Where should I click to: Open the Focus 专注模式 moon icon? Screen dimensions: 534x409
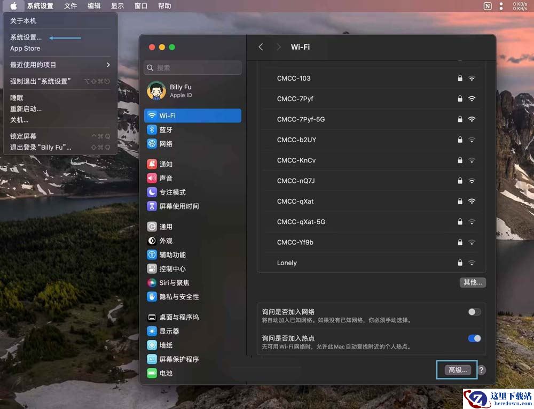[152, 192]
